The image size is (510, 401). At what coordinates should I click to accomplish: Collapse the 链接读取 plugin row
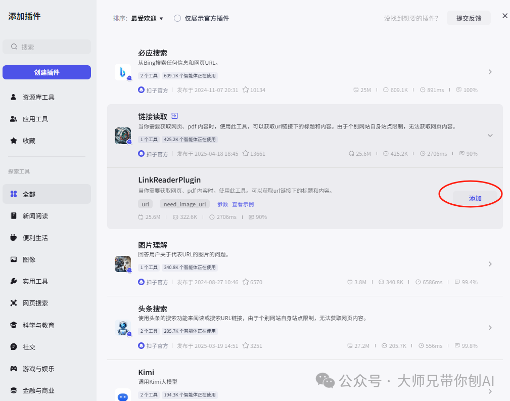point(490,136)
